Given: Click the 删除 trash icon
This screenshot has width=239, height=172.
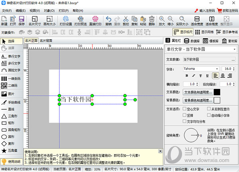Looking at the screenshot, I should coord(152,21).
